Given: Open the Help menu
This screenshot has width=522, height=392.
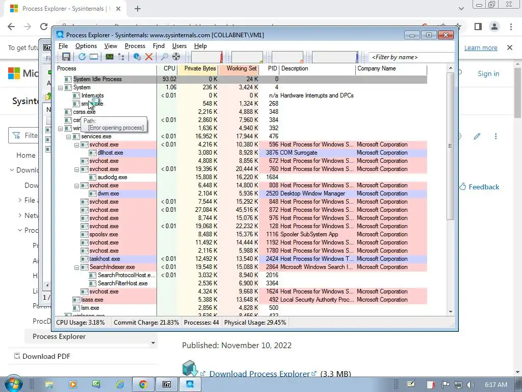Looking at the screenshot, I should (200, 46).
